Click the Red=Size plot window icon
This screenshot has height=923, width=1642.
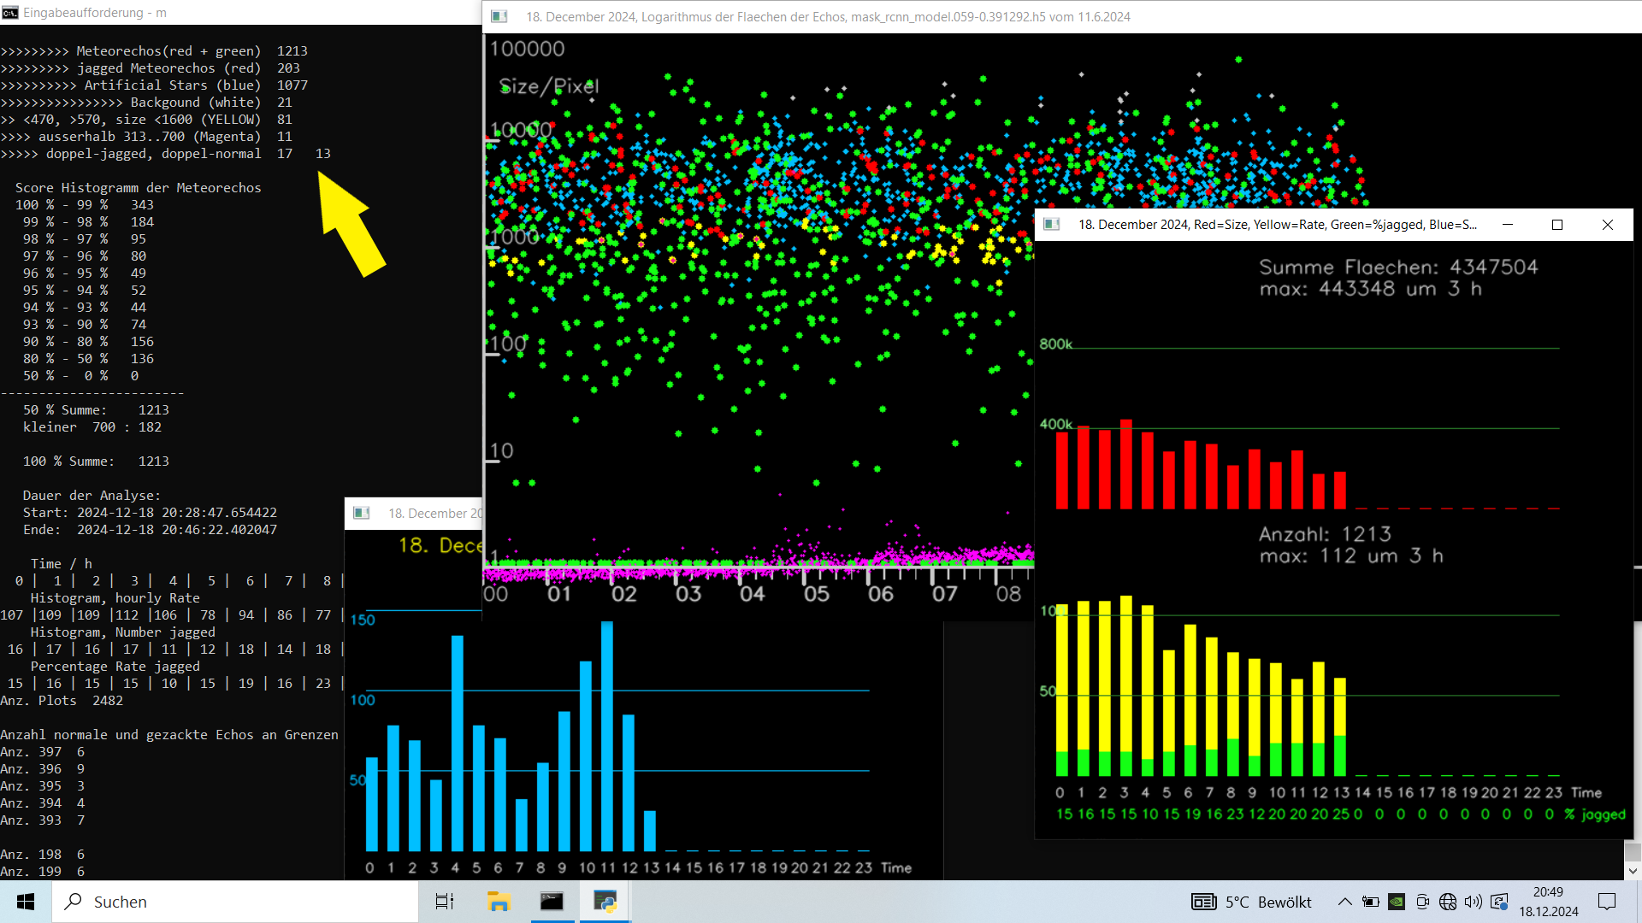(1052, 224)
